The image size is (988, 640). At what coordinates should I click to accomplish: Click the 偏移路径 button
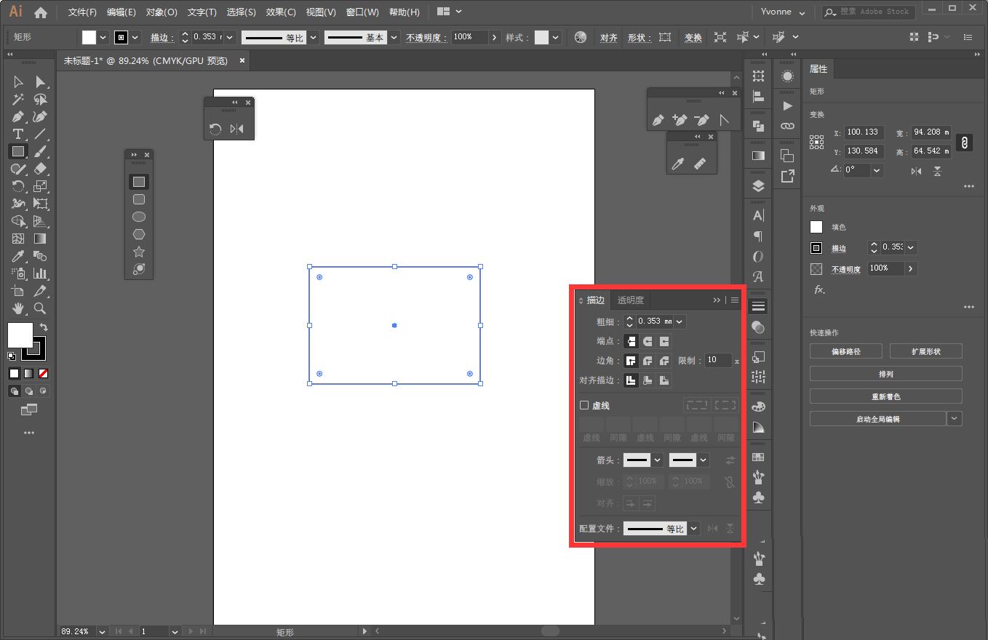pos(845,351)
